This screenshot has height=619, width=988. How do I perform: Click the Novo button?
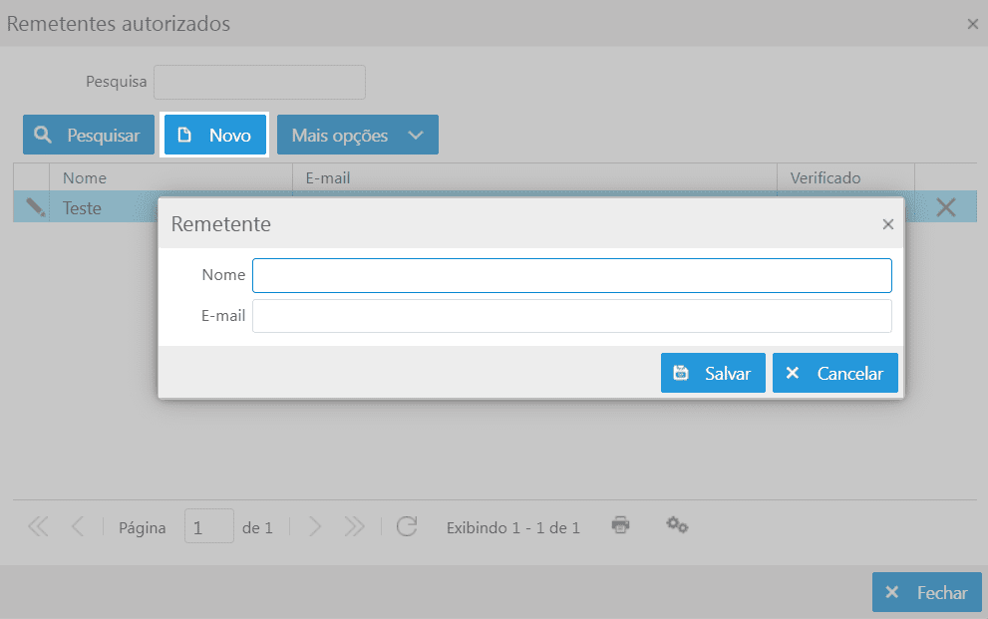[215, 136]
